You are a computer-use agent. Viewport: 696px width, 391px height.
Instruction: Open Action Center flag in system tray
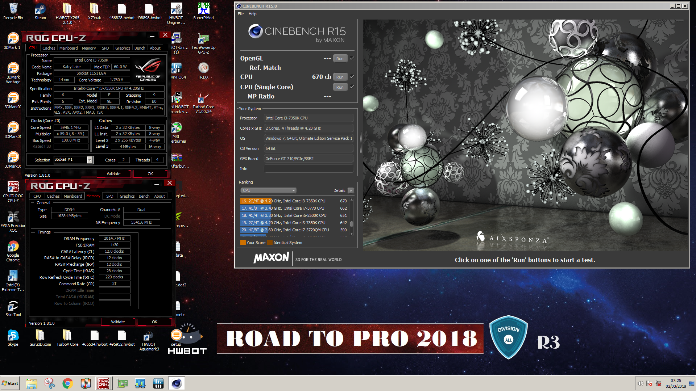(649, 384)
